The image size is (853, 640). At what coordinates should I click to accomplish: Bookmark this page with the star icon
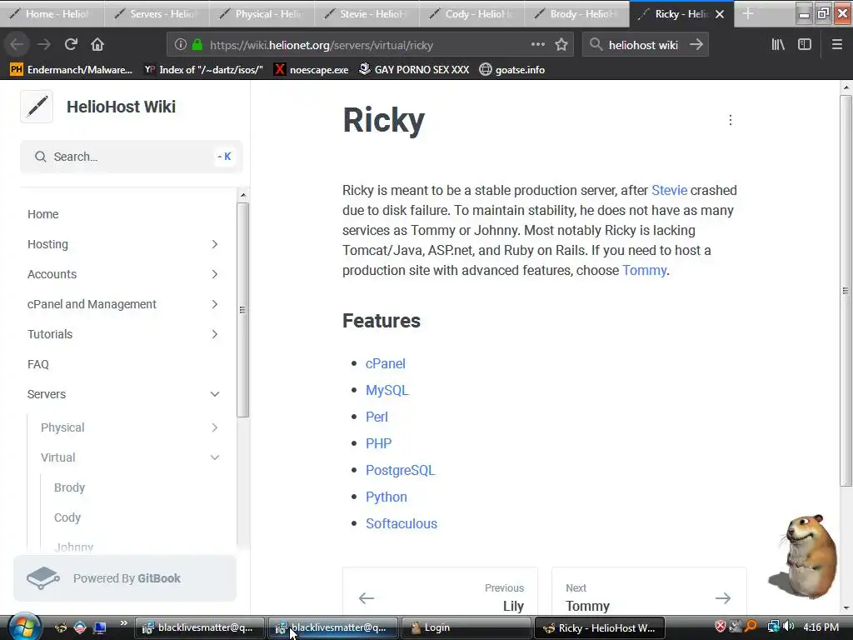click(561, 45)
